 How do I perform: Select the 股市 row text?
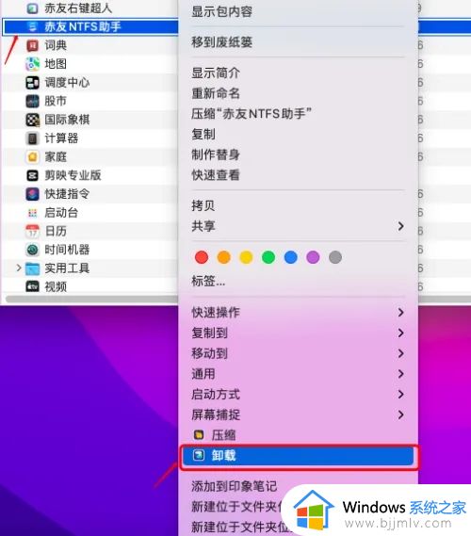56,101
